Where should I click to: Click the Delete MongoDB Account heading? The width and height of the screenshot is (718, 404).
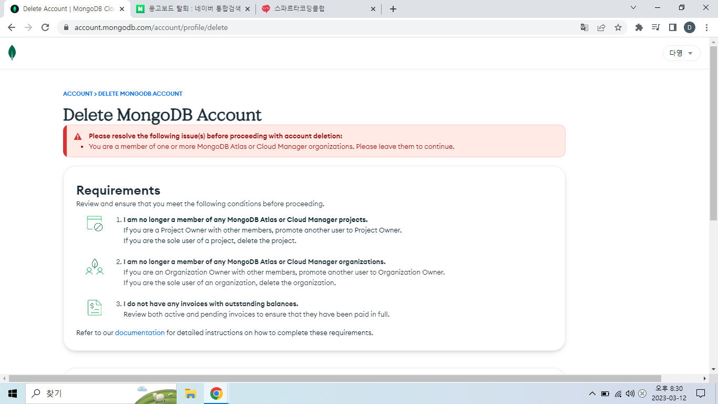click(162, 115)
